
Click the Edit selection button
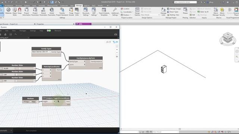tap(192, 15)
